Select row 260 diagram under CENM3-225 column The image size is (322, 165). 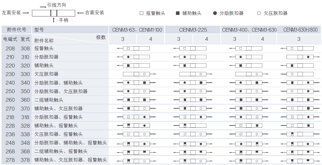point(193,100)
